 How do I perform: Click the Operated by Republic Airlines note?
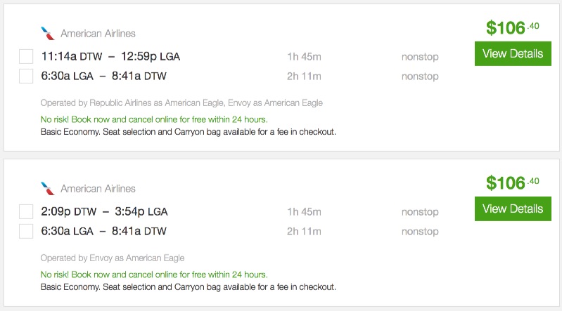(x=181, y=103)
